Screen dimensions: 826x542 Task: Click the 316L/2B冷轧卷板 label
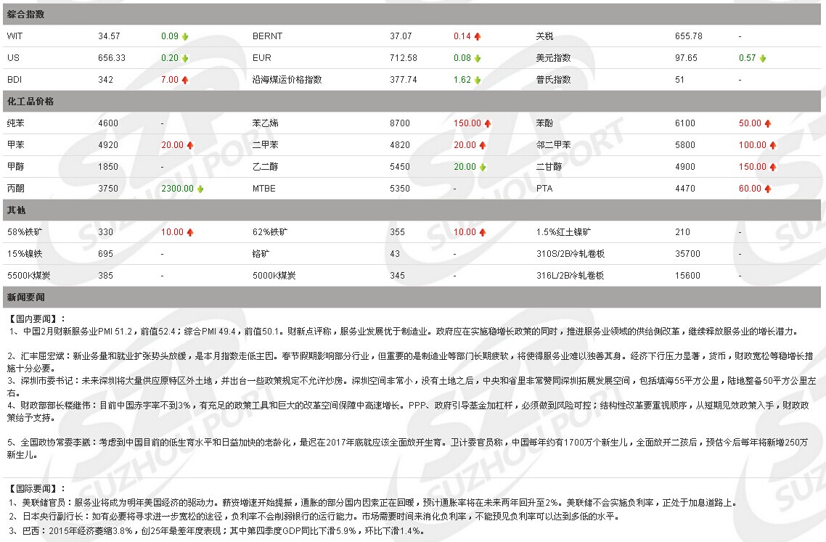(570, 276)
